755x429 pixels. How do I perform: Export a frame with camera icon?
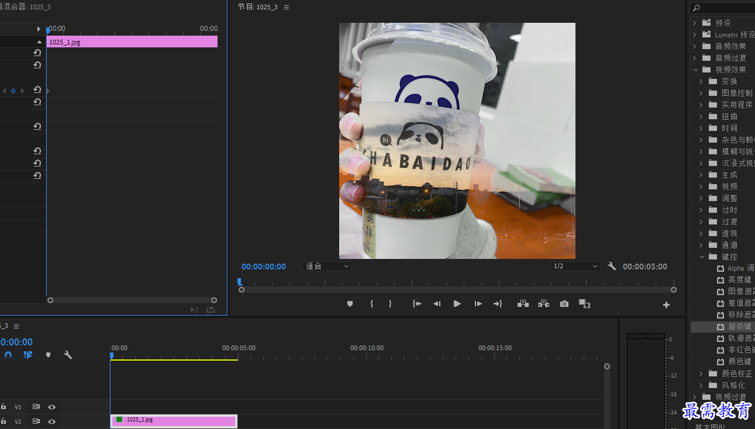pos(564,304)
